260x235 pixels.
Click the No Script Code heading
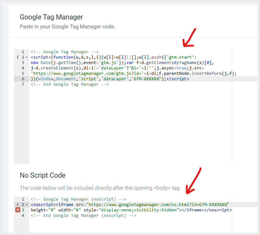(x=43, y=175)
